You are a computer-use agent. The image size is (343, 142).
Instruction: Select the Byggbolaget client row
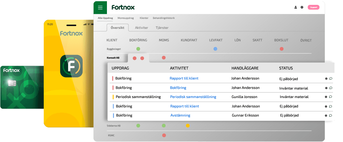114,49
